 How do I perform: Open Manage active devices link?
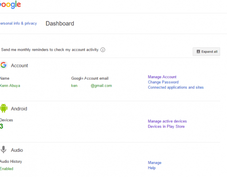[x=167, y=121]
